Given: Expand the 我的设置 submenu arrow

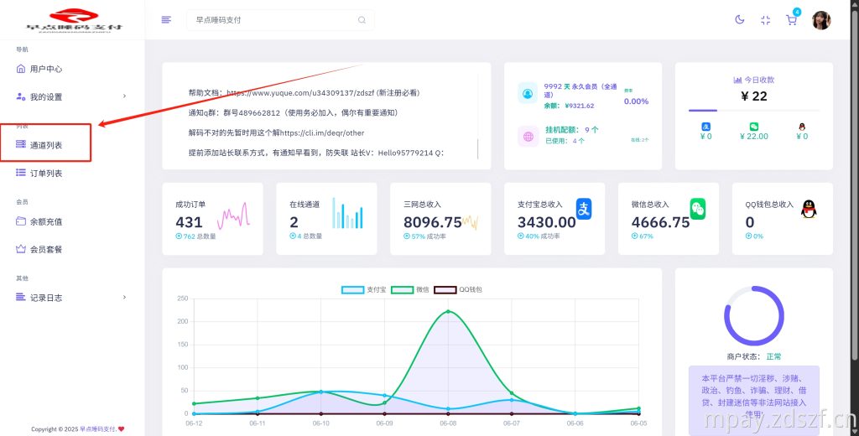Looking at the screenshot, I should [124, 96].
